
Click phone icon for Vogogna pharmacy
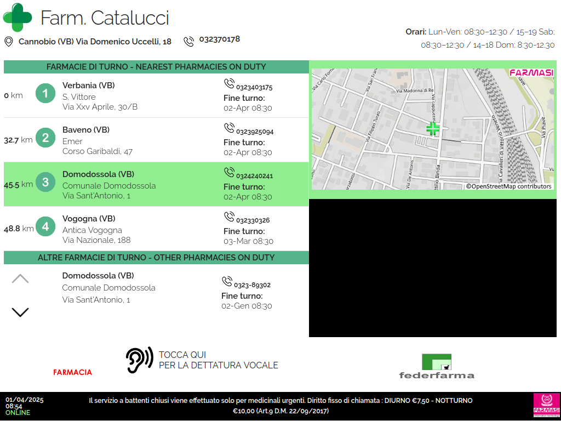pos(229,217)
